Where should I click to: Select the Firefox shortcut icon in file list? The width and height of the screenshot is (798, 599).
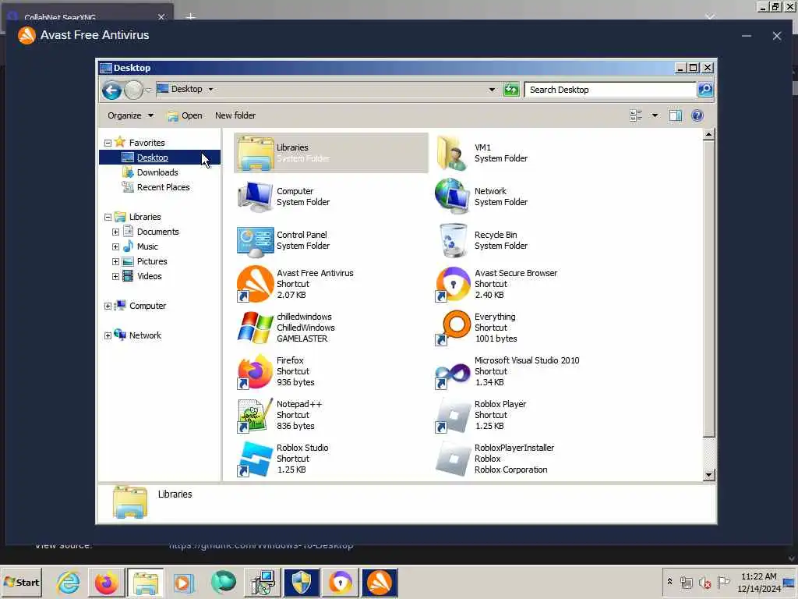[x=256, y=371]
